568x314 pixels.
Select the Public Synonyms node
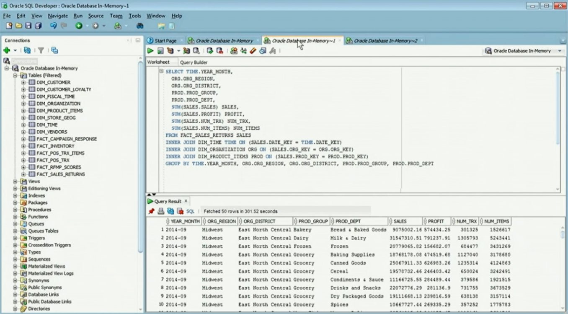[x=45, y=288]
